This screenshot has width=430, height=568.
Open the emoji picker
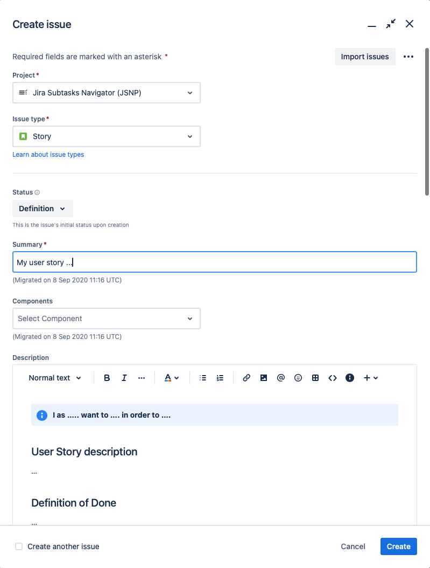[x=298, y=378]
